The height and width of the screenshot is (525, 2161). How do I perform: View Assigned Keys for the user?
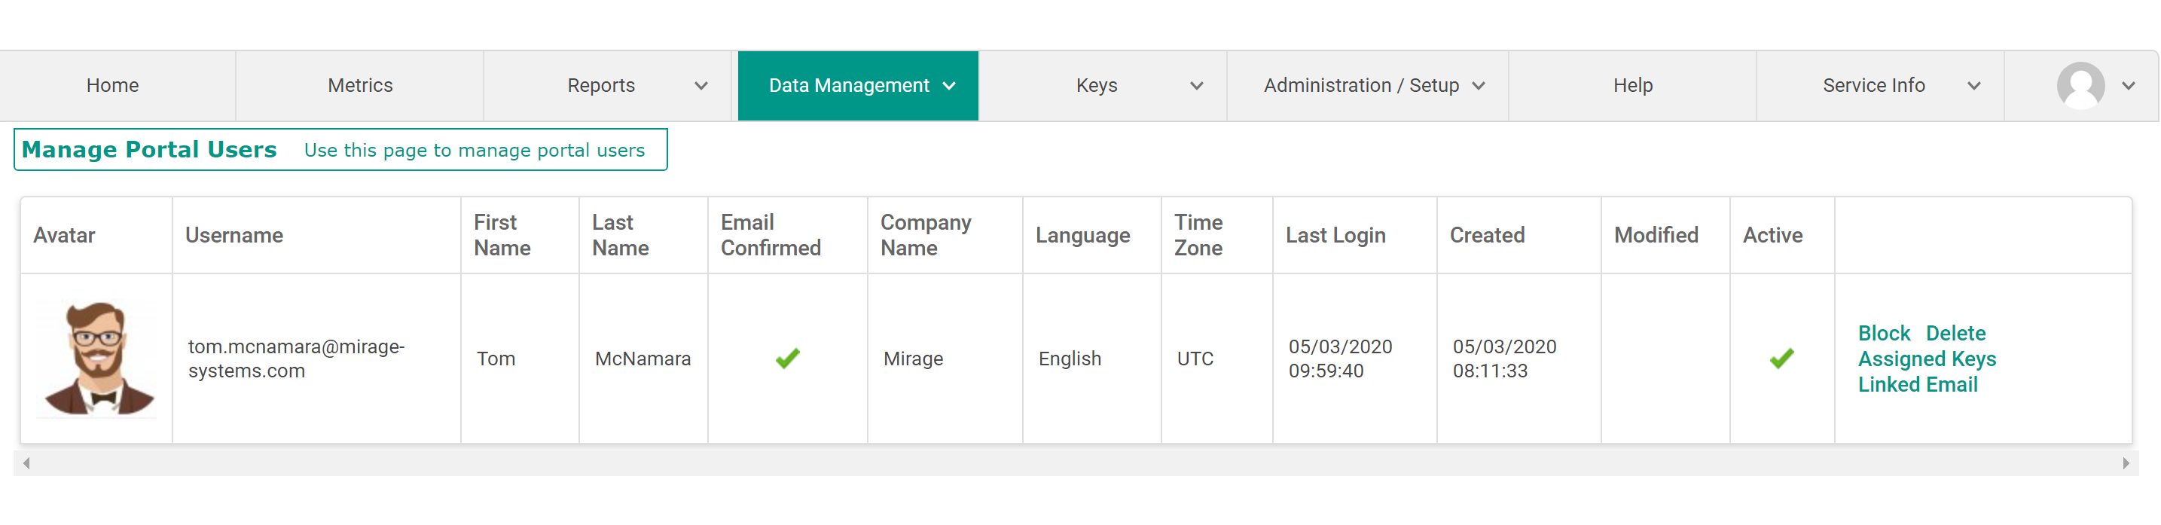(x=1926, y=359)
